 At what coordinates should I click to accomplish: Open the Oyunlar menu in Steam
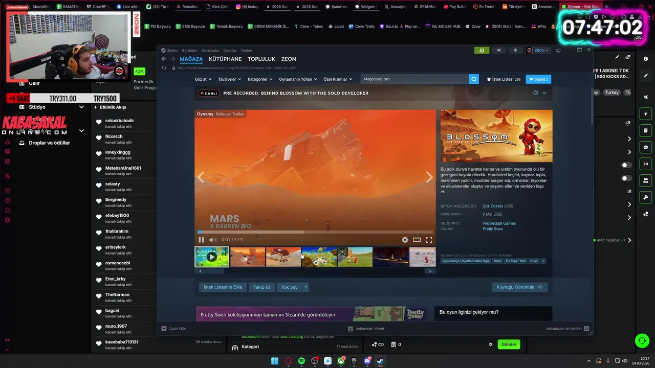[x=230, y=51]
